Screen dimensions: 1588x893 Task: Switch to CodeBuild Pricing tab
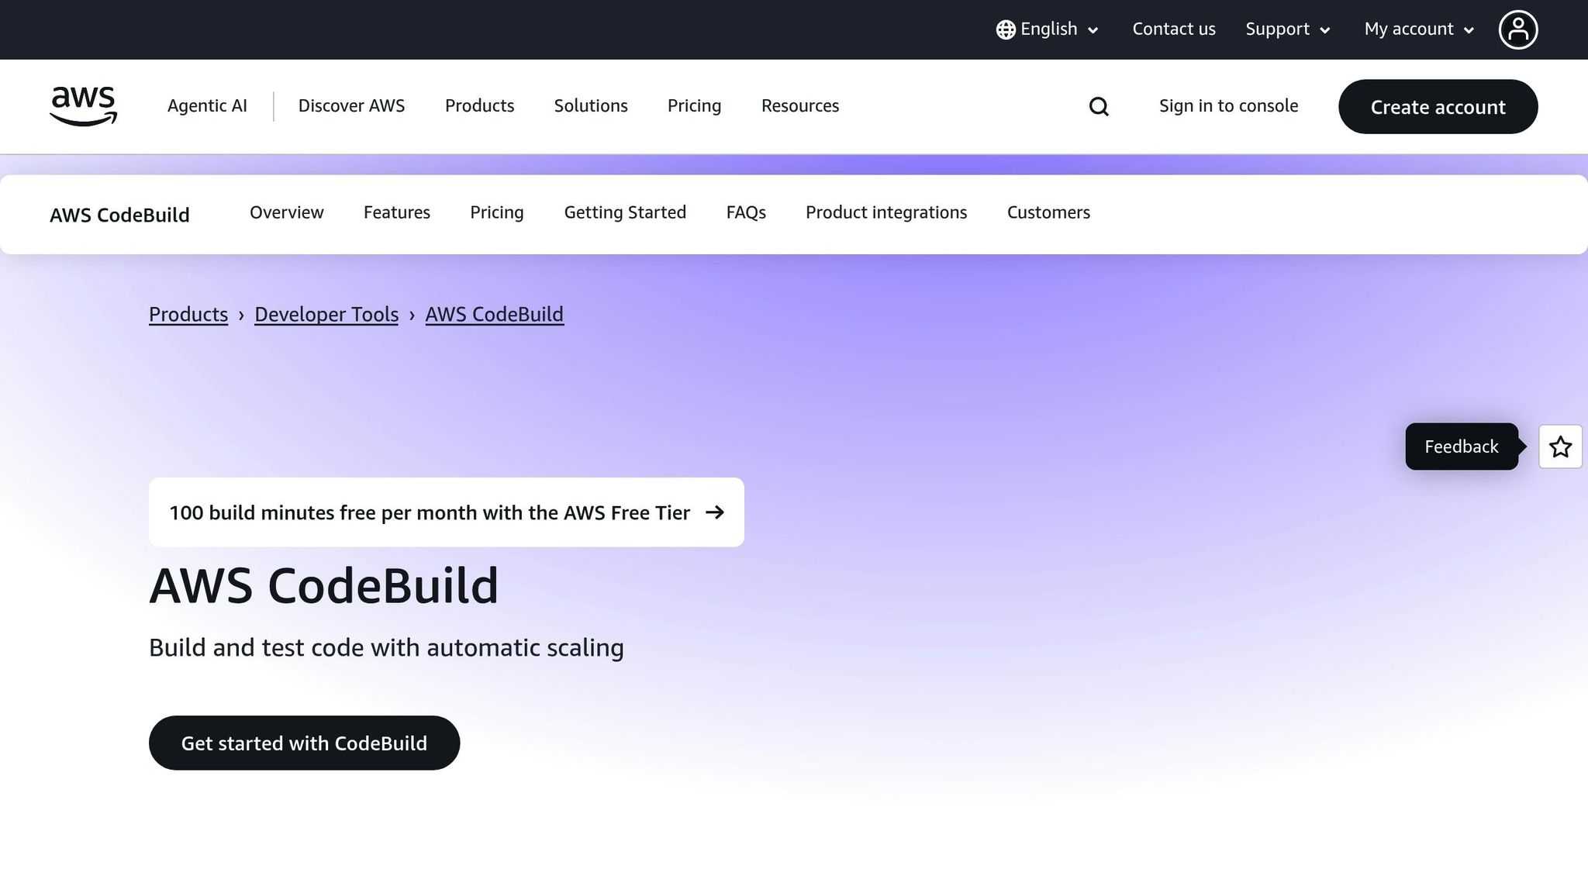[x=497, y=212]
